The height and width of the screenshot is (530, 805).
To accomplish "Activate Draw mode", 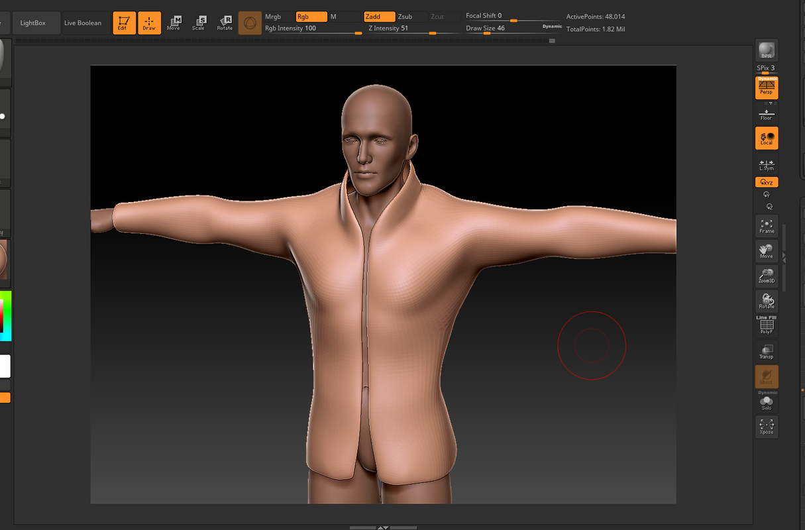I will (x=149, y=22).
